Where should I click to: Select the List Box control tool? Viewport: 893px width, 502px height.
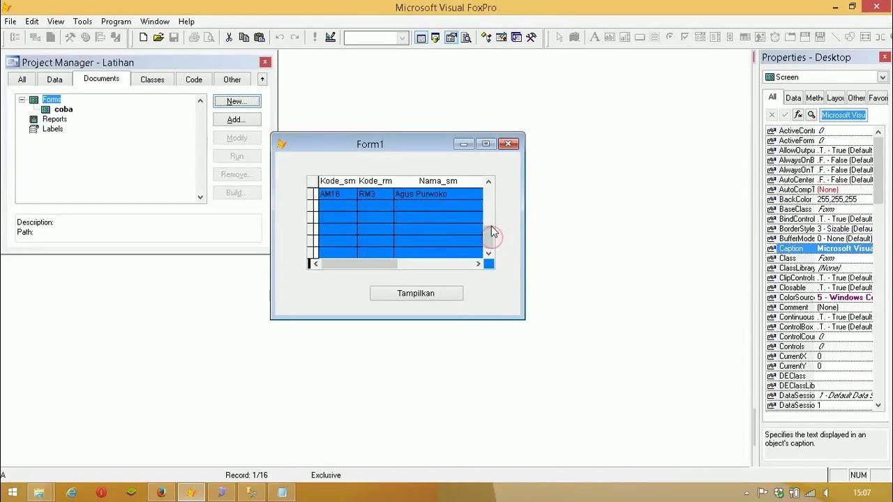tap(716, 38)
